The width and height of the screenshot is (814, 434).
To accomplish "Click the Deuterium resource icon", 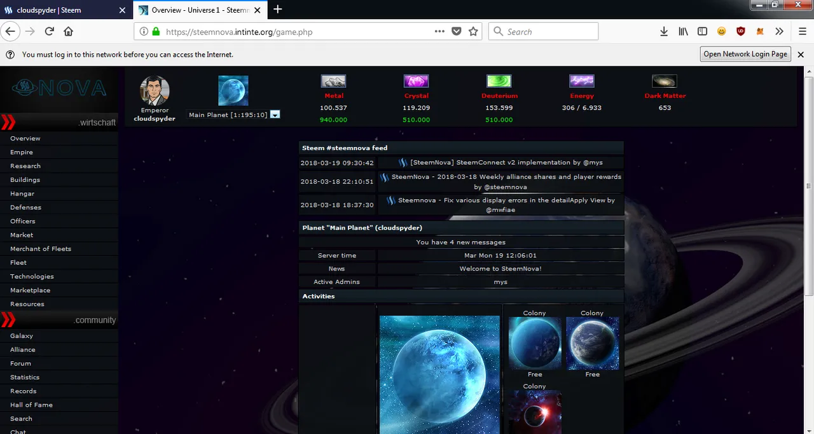I will [499, 81].
